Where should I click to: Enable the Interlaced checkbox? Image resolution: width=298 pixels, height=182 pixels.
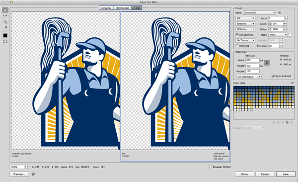[x=237, y=46]
